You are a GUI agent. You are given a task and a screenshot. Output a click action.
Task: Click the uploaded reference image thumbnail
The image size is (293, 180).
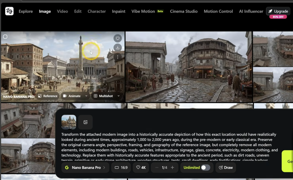tap(69, 122)
